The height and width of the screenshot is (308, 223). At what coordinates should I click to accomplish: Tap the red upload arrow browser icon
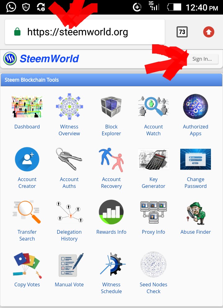pyautogui.click(x=209, y=32)
